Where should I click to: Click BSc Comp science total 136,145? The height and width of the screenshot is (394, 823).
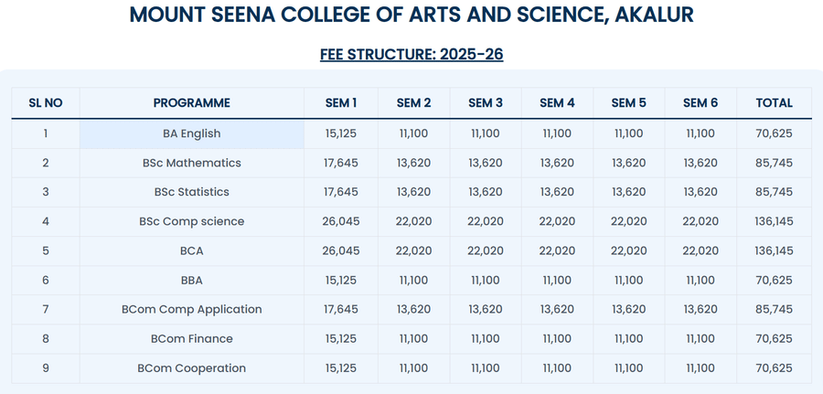pyautogui.click(x=774, y=221)
